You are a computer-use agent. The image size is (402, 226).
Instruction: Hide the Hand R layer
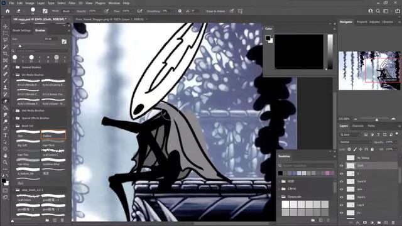tap(342, 181)
